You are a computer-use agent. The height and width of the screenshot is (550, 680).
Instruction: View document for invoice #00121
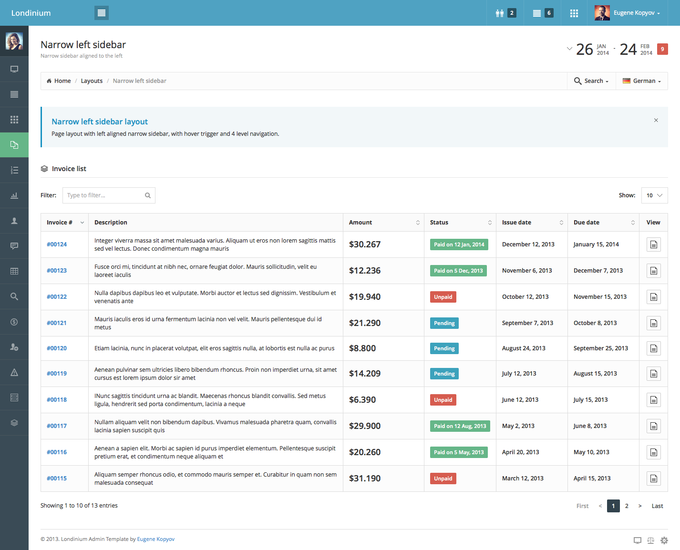pyautogui.click(x=654, y=323)
